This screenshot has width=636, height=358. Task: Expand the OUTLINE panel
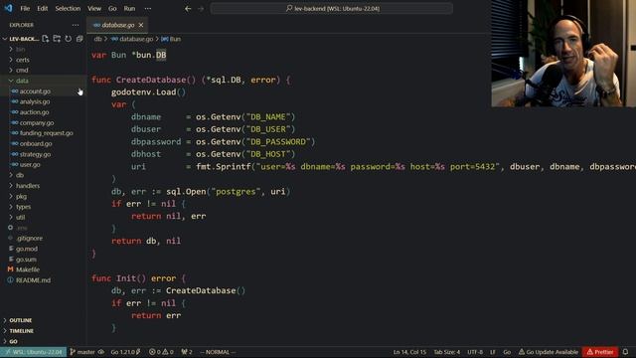(x=20, y=320)
